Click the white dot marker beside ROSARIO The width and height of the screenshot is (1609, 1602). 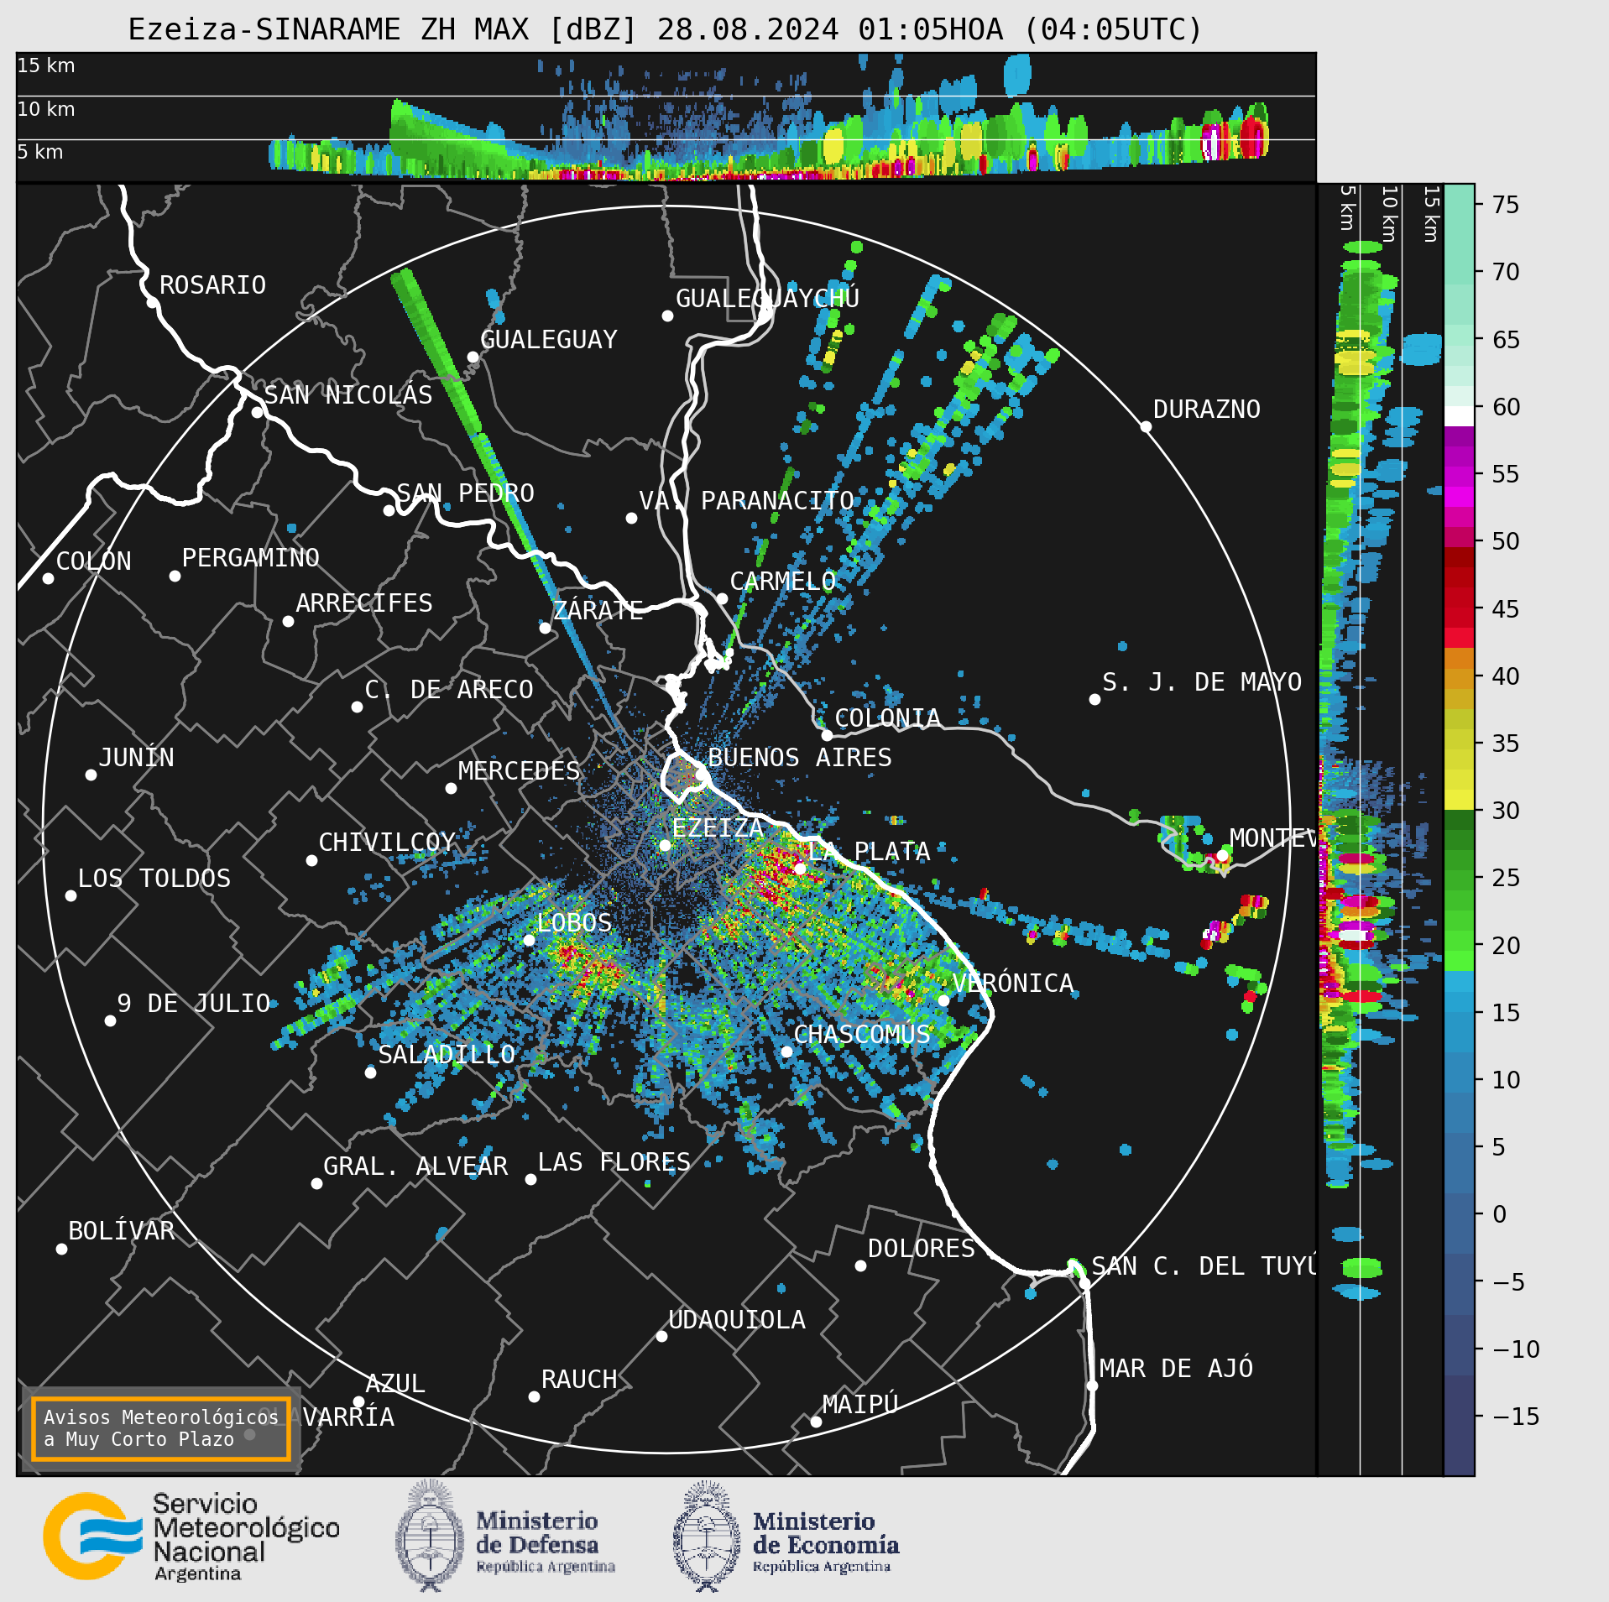click(x=152, y=302)
